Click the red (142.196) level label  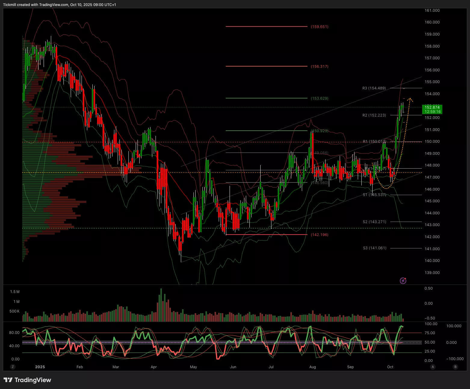319,235
